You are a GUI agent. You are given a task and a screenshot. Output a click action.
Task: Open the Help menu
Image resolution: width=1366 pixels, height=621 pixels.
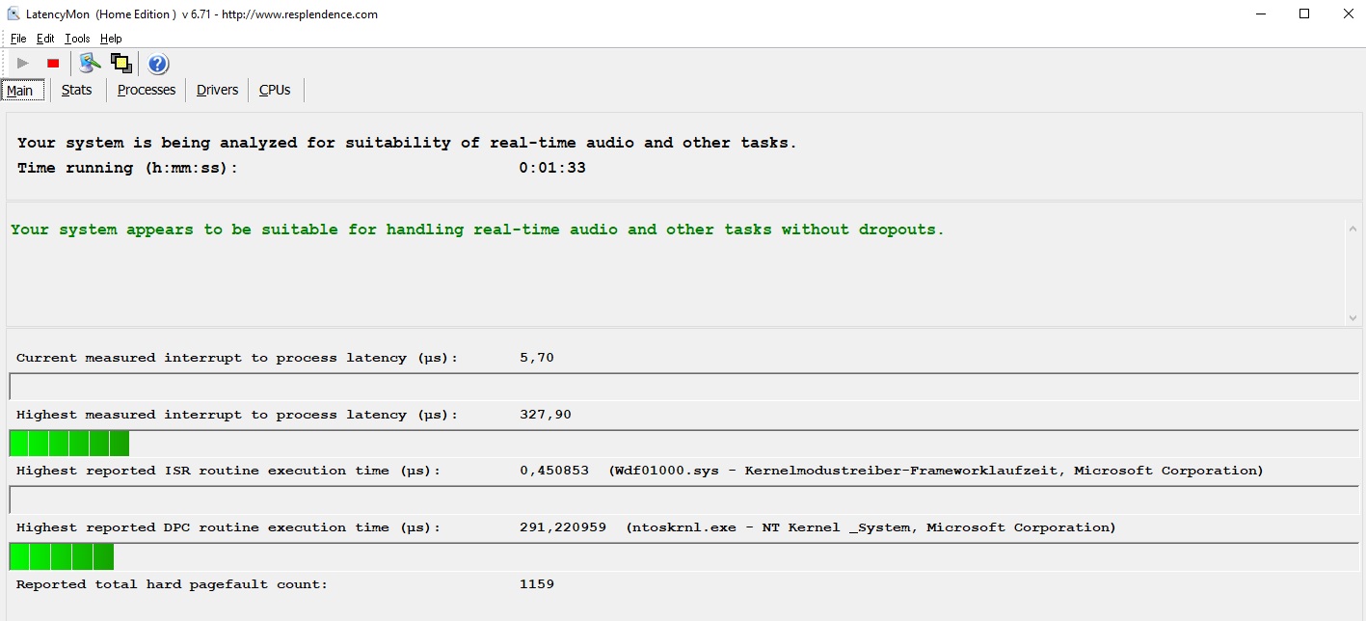click(111, 39)
